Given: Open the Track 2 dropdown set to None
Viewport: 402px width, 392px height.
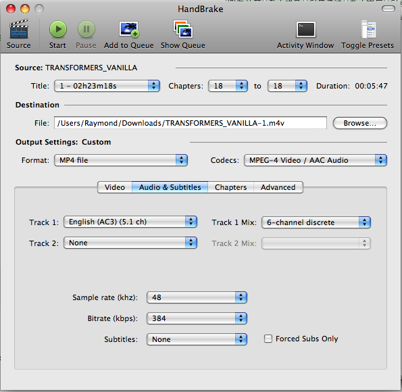Looking at the screenshot, I should (130, 243).
